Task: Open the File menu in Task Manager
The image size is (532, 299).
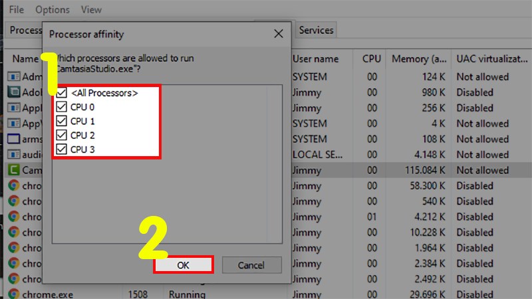Action: [16, 9]
